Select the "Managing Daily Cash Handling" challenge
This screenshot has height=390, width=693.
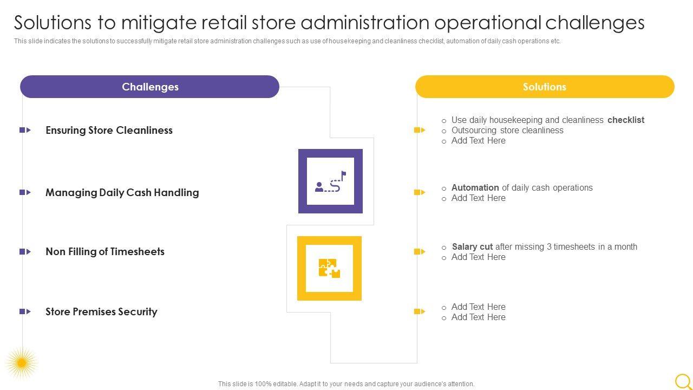point(122,192)
